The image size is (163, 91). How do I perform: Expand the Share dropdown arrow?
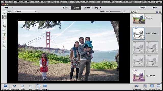[x=160, y=8]
